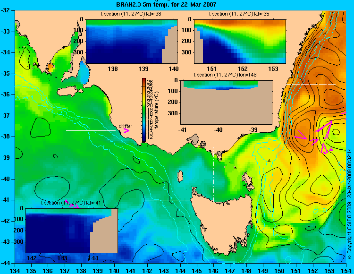Viewport: 354px width, 274px height.
Task: Click the 'temperature (°C)' colour bar label
Action: (157, 110)
